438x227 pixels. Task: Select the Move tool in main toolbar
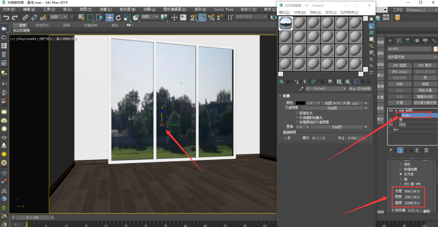click(x=109, y=17)
